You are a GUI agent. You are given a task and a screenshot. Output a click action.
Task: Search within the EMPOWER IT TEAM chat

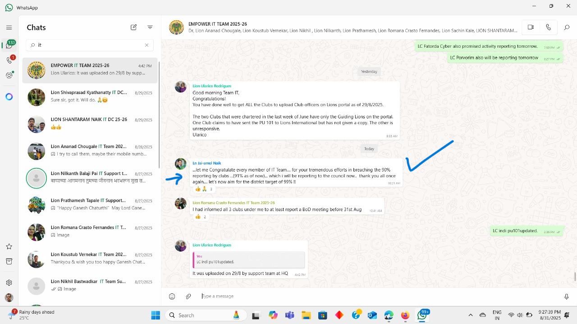(567, 27)
